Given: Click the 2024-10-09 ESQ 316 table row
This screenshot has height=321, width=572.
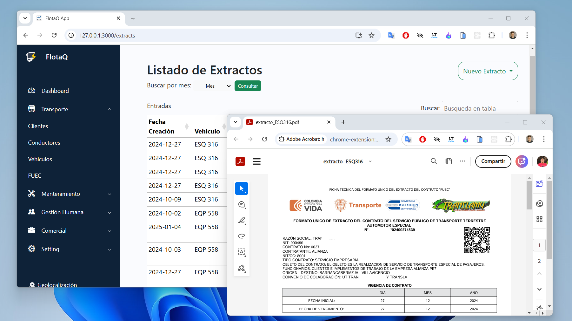Looking at the screenshot, I should (187, 200).
